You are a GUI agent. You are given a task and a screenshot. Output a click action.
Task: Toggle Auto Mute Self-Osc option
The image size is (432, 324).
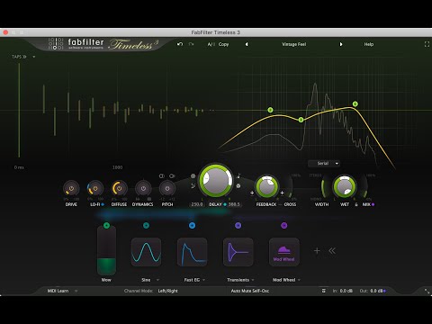250,291
